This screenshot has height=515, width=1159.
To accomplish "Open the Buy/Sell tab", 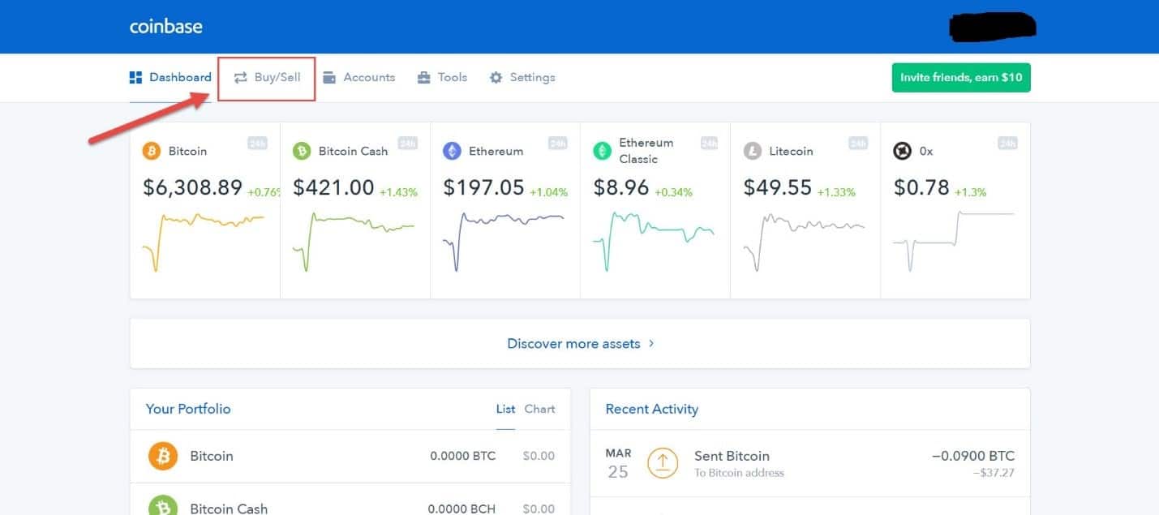I will click(267, 78).
